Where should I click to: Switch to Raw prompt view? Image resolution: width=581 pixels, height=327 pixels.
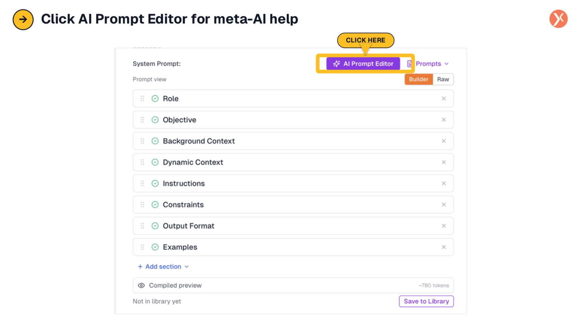pyautogui.click(x=443, y=79)
